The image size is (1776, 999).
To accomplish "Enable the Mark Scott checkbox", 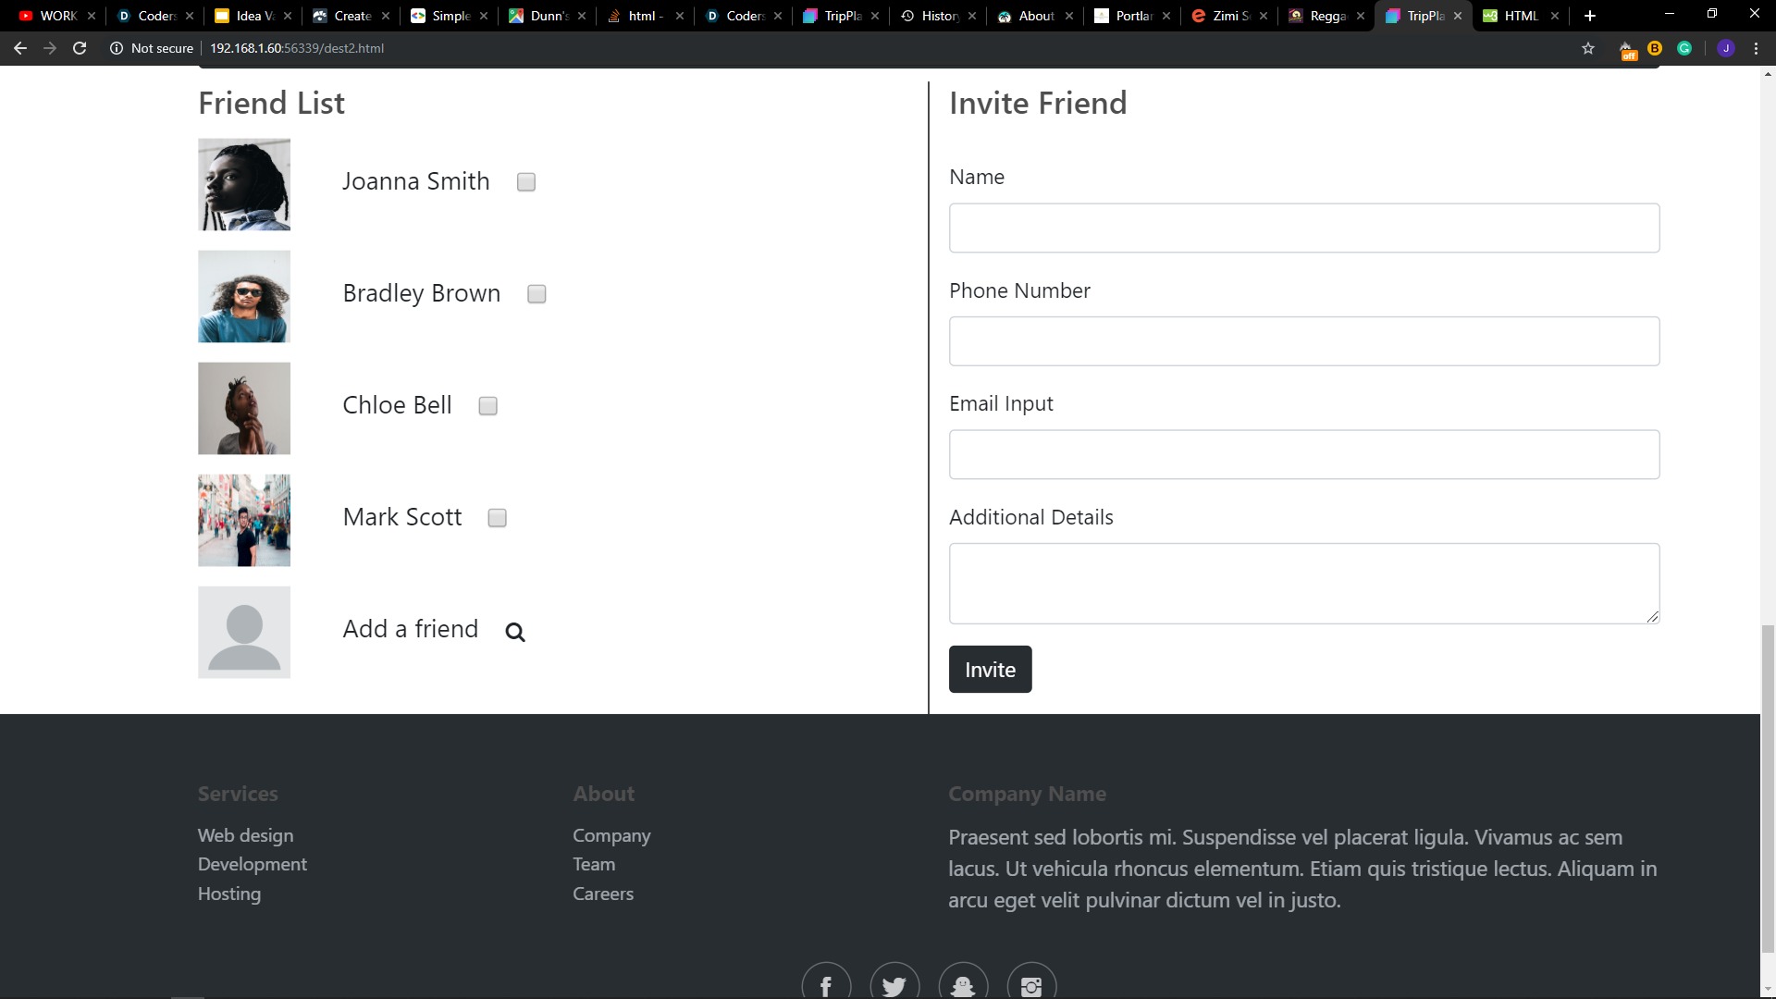I will 498,518.
